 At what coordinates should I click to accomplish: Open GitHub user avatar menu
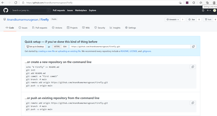pyautogui.click(x=214, y=10)
